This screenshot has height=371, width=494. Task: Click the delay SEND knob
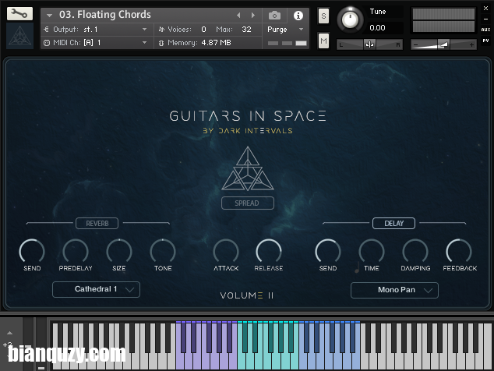point(328,251)
